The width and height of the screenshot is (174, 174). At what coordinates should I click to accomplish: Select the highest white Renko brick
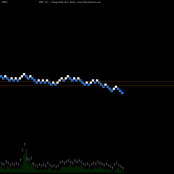pyautogui.click(x=24, y=74)
